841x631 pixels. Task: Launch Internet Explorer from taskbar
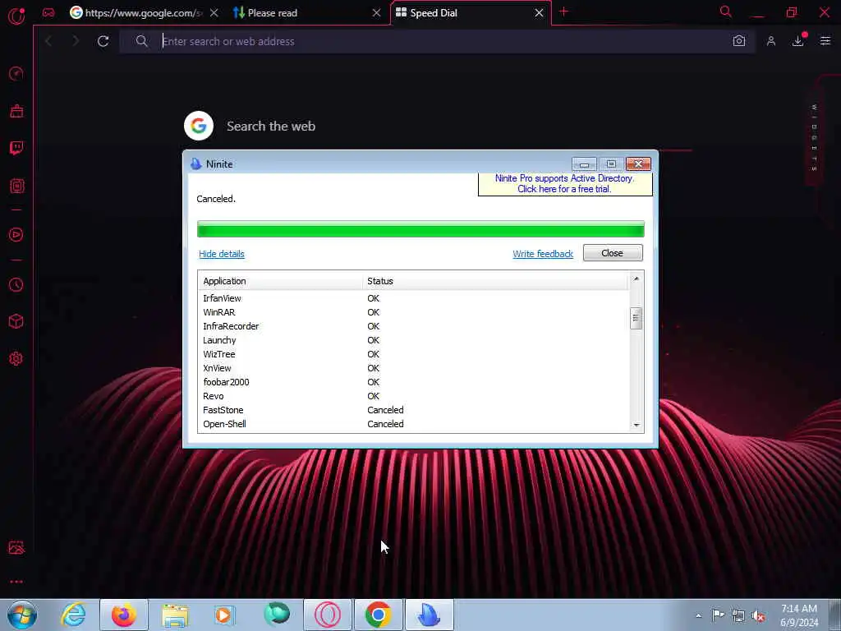click(x=74, y=615)
